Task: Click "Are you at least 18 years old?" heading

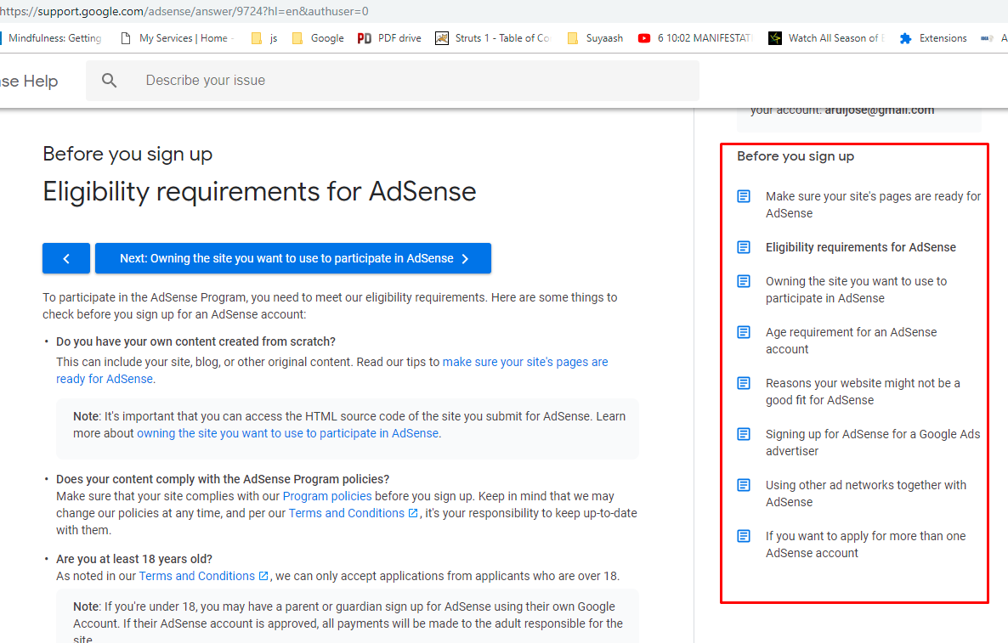Action: tap(133, 560)
